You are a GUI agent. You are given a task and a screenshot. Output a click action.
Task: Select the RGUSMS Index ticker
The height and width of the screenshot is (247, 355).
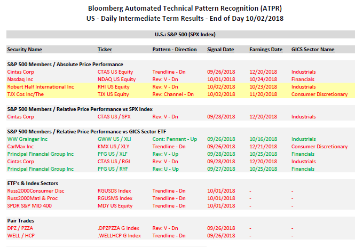click(115, 198)
